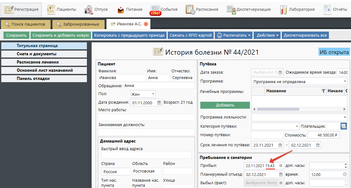Click the Плательщик lookup icon
351x188 pixels.
tap(344, 126)
